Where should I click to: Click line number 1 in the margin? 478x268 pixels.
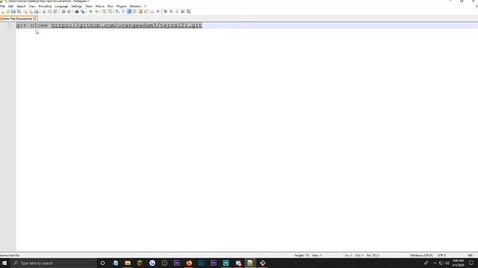(9, 25)
